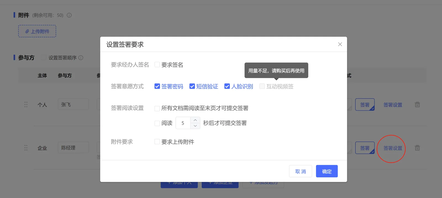This screenshot has height=198, width=442.
Task: Click the 签署阅读设置 label
Action: click(127, 108)
